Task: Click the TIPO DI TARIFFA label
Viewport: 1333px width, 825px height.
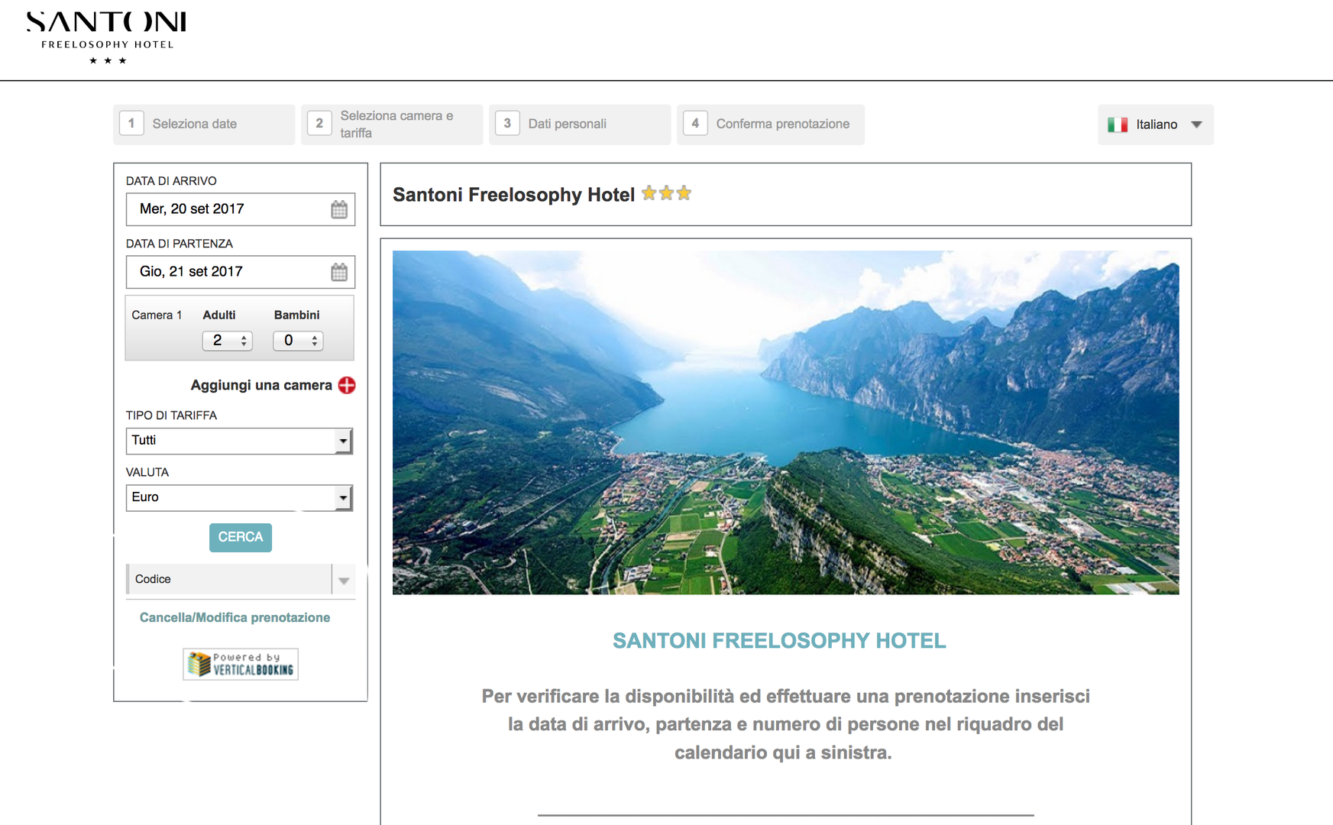Action: tap(171, 416)
